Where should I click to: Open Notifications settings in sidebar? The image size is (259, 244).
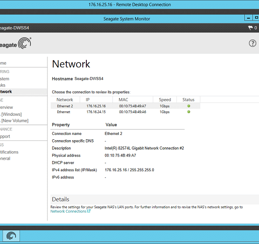pos(9,152)
